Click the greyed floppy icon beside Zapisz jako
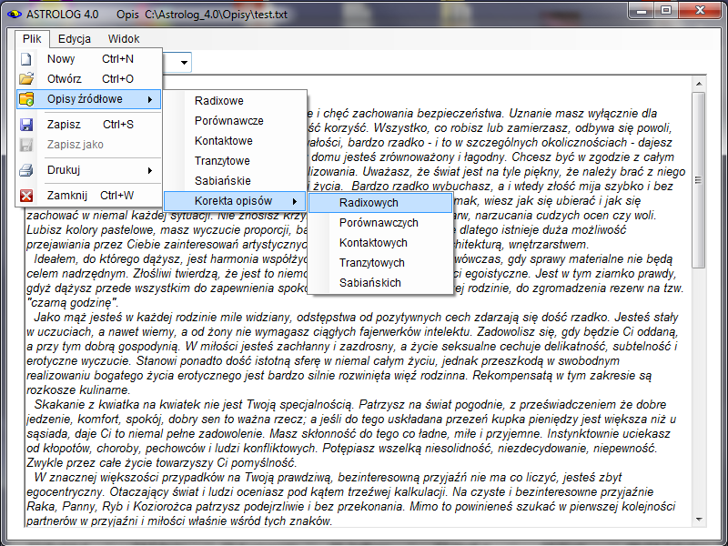 click(26, 145)
